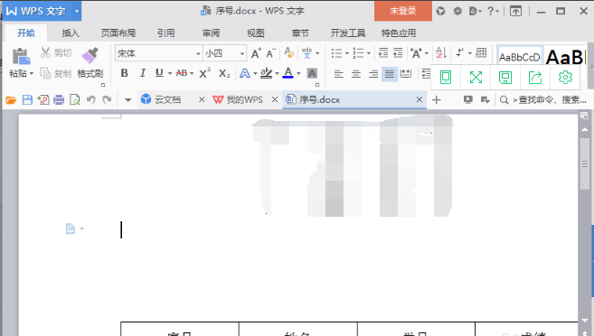Screen dimensions: 594x336
Task: Toggle Underline formatting
Action: pos(159,73)
